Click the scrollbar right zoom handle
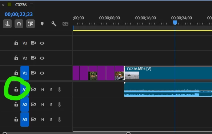This screenshot has width=212, height=134. tap(128, 133)
